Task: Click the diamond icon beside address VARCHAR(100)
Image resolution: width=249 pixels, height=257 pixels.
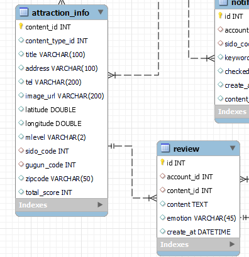Action: click(21, 68)
